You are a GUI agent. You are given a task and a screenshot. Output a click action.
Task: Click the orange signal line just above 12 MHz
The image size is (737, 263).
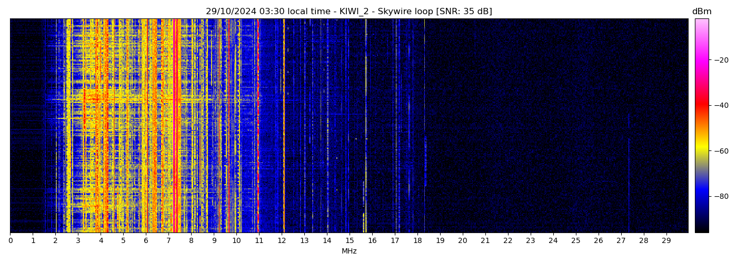click(284, 126)
